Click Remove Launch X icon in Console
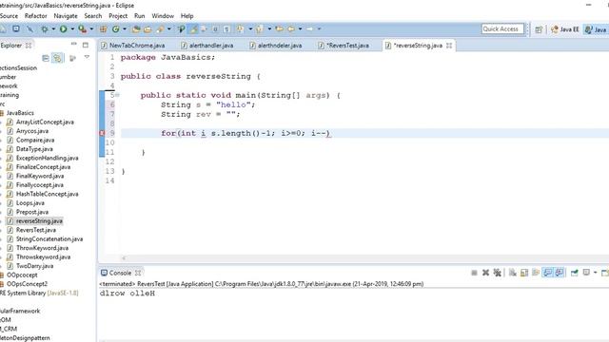Screen dimensions: 609x342 point(485,273)
